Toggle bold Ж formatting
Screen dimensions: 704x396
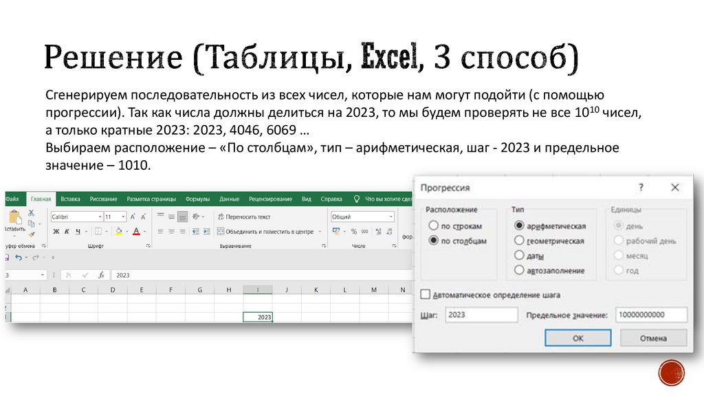(56, 232)
